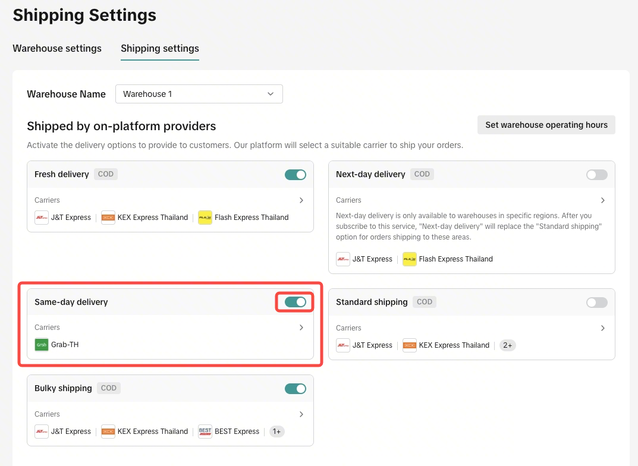Click KEX Express logo under Bulky shipping

[108, 432]
